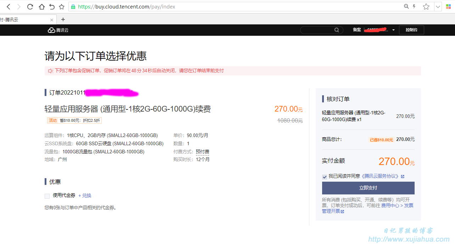Click the 1000GB流量包 traffic package text

(x=103, y=152)
